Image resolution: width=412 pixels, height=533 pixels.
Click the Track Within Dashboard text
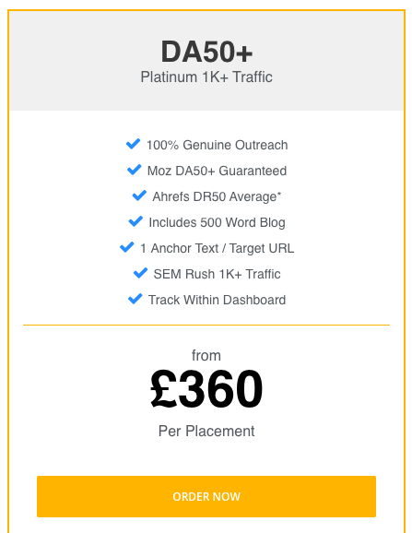click(217, 300)
